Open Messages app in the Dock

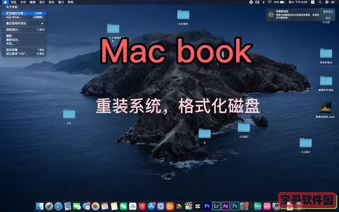[x=86, y=206]
